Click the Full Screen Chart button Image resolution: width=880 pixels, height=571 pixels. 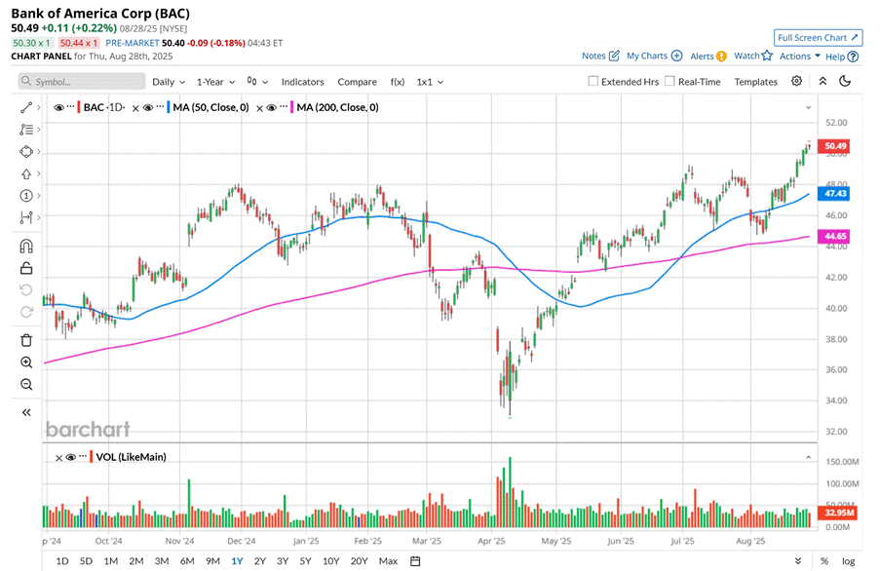818,38
